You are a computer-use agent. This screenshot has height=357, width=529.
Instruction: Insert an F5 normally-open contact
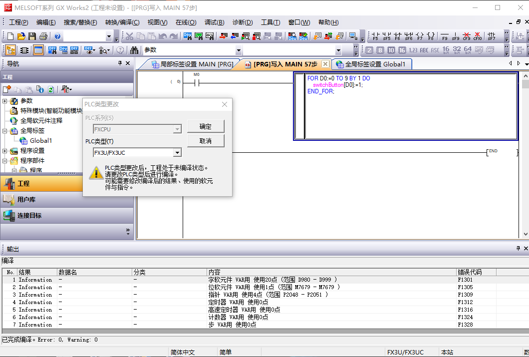[x=375, y=36]
